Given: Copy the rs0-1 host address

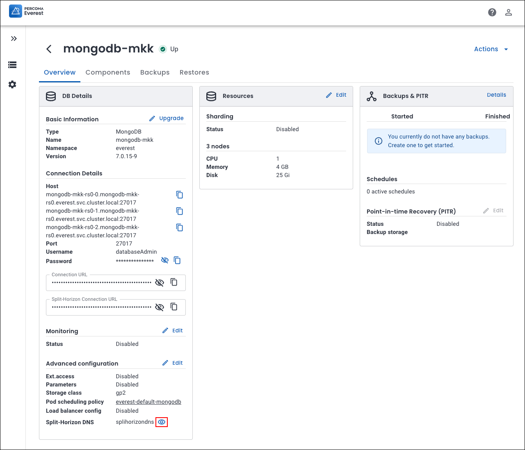Looking at the screenshot, I should [179, 211].
